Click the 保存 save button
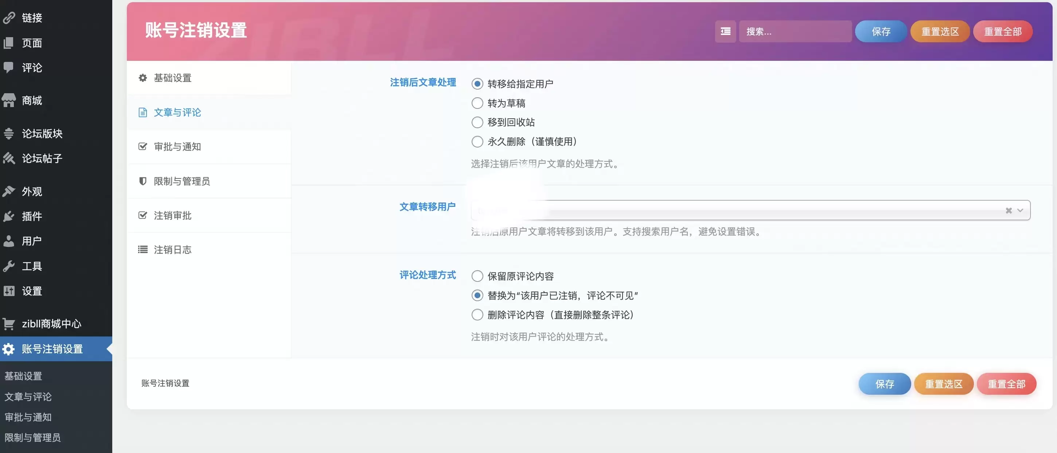The height and width of the screenshot is (453, 1057). coord(881,31)
